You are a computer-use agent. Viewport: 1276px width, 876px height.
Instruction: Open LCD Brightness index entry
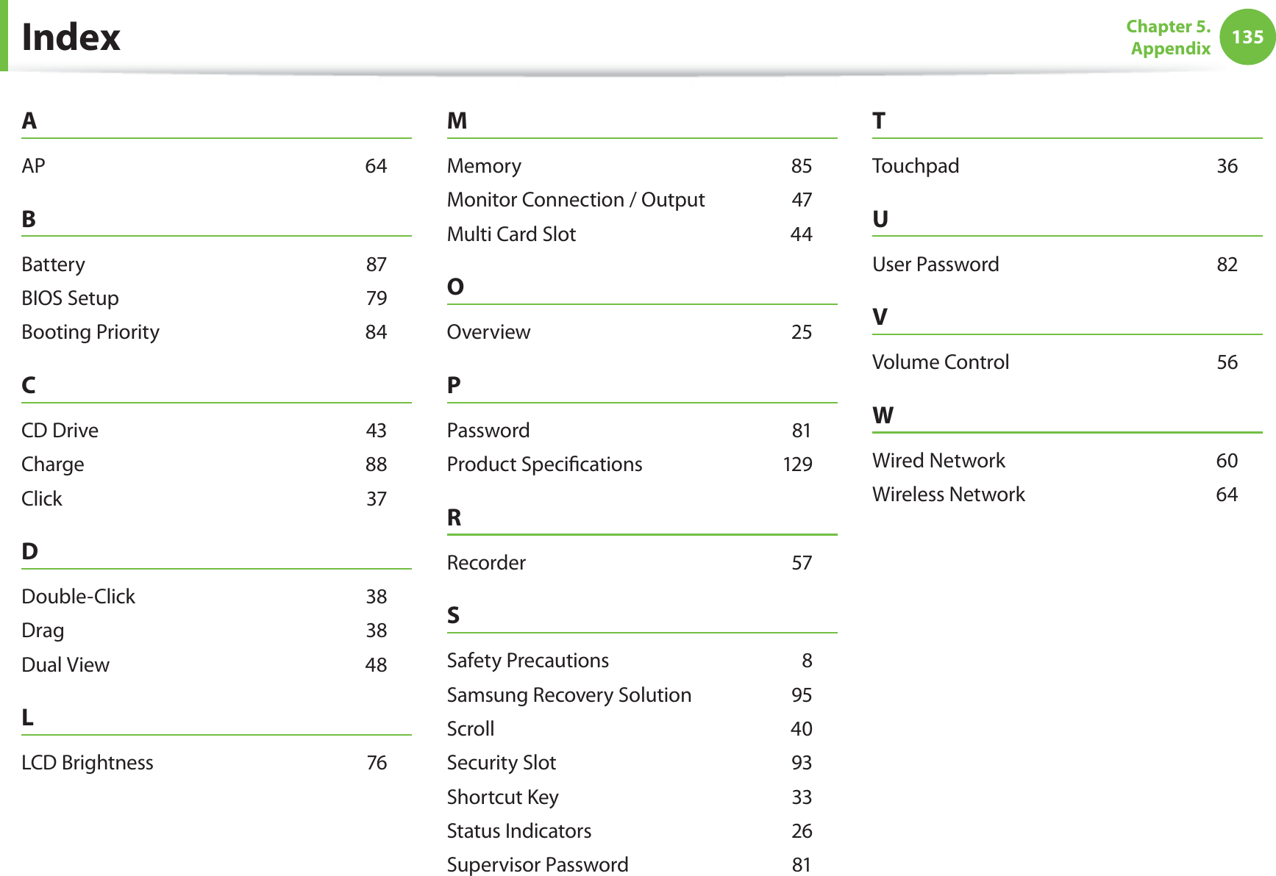87,763
